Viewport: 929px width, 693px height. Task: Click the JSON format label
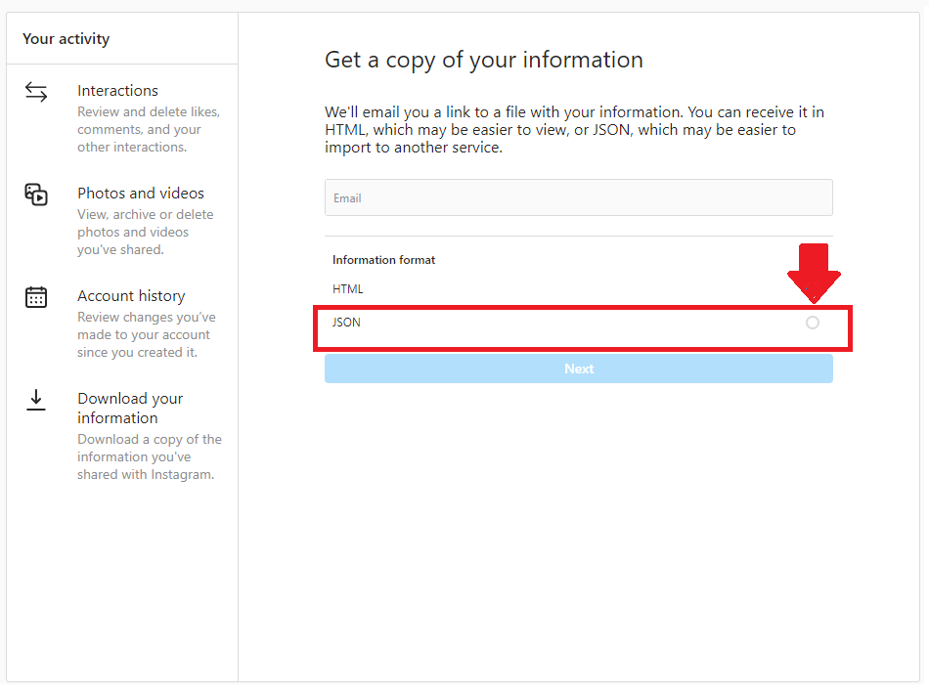pos(348,324)
